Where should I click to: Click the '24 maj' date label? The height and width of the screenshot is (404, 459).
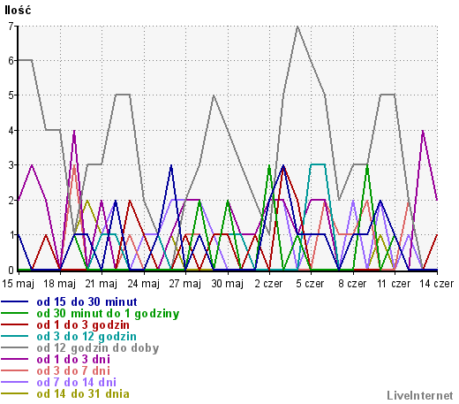[x=143, y=284]
